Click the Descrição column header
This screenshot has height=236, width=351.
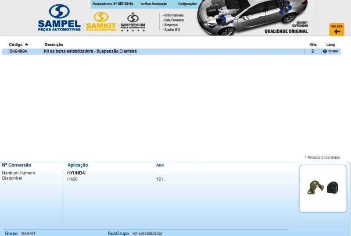54,45
